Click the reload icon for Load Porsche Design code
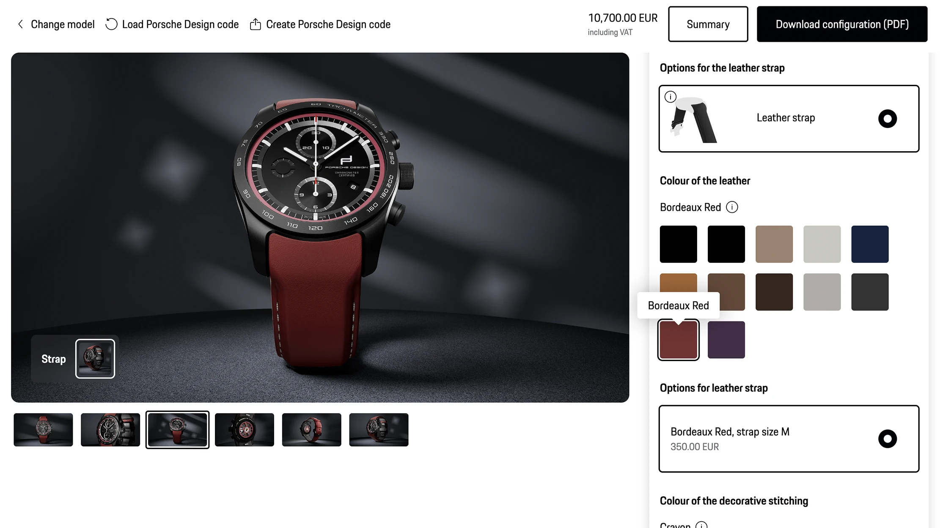940x528 pixels. 111,24
